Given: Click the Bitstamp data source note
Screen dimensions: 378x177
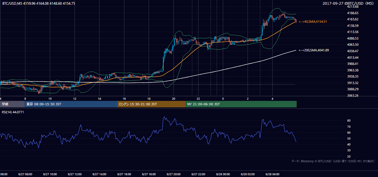Looking at the screenshot, I should (333, 161).
